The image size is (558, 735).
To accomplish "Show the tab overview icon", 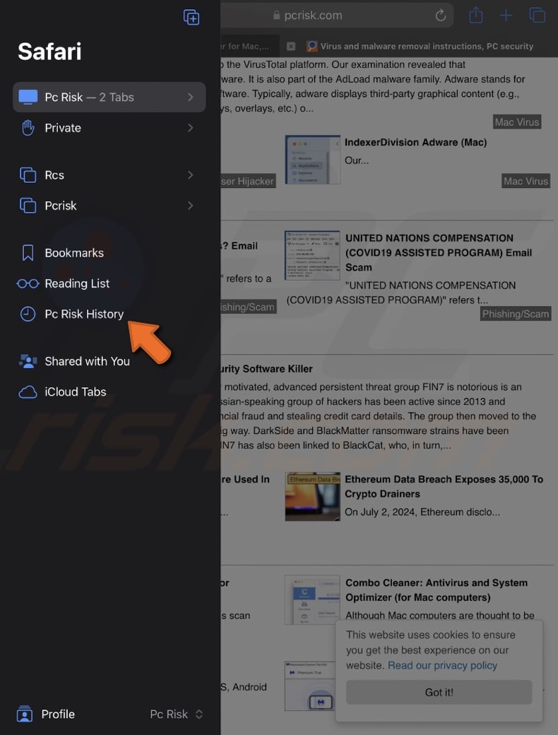I will (537, 15).
